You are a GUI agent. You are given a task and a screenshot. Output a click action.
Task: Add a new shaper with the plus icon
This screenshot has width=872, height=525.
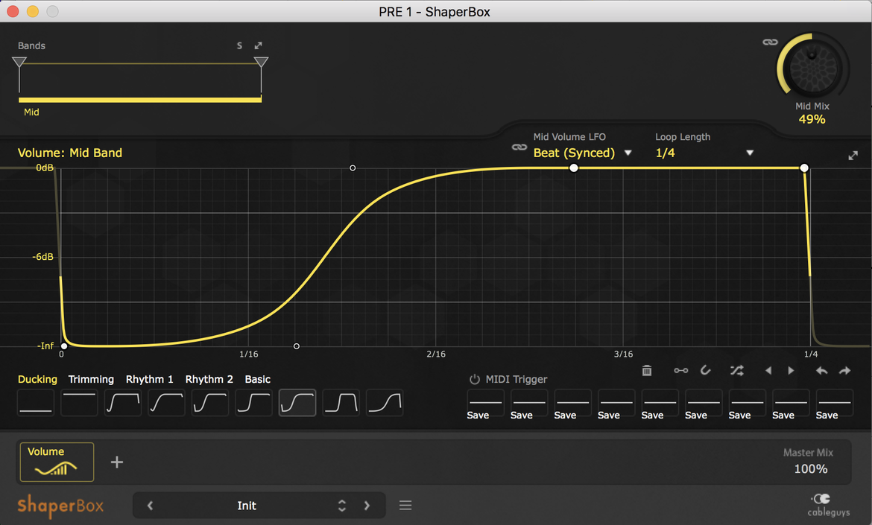[x=117, y=462]
